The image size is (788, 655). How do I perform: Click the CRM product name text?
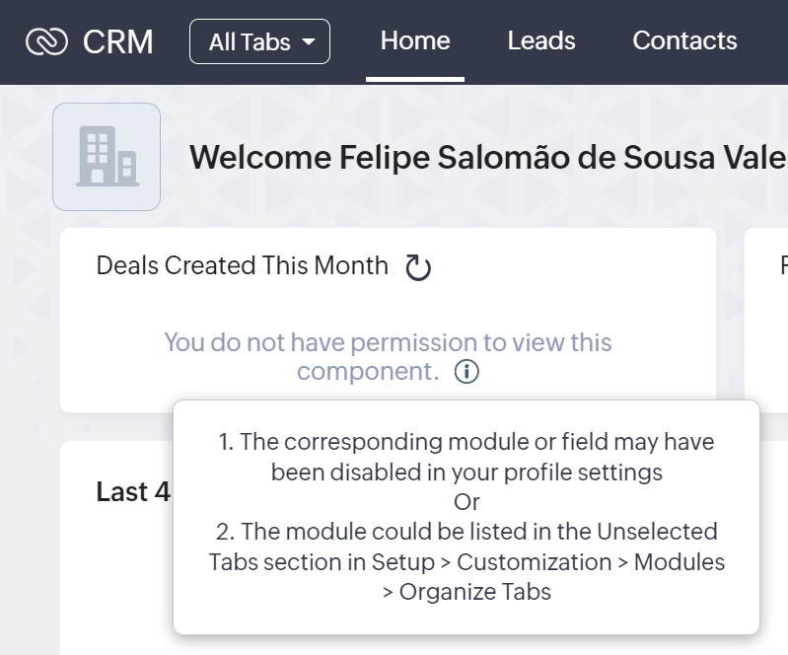tap(118, 41)
